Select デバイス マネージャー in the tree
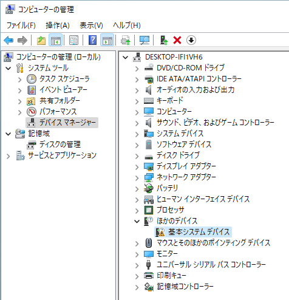The width and height of the screenshot is (289, 300). point(67,123)
